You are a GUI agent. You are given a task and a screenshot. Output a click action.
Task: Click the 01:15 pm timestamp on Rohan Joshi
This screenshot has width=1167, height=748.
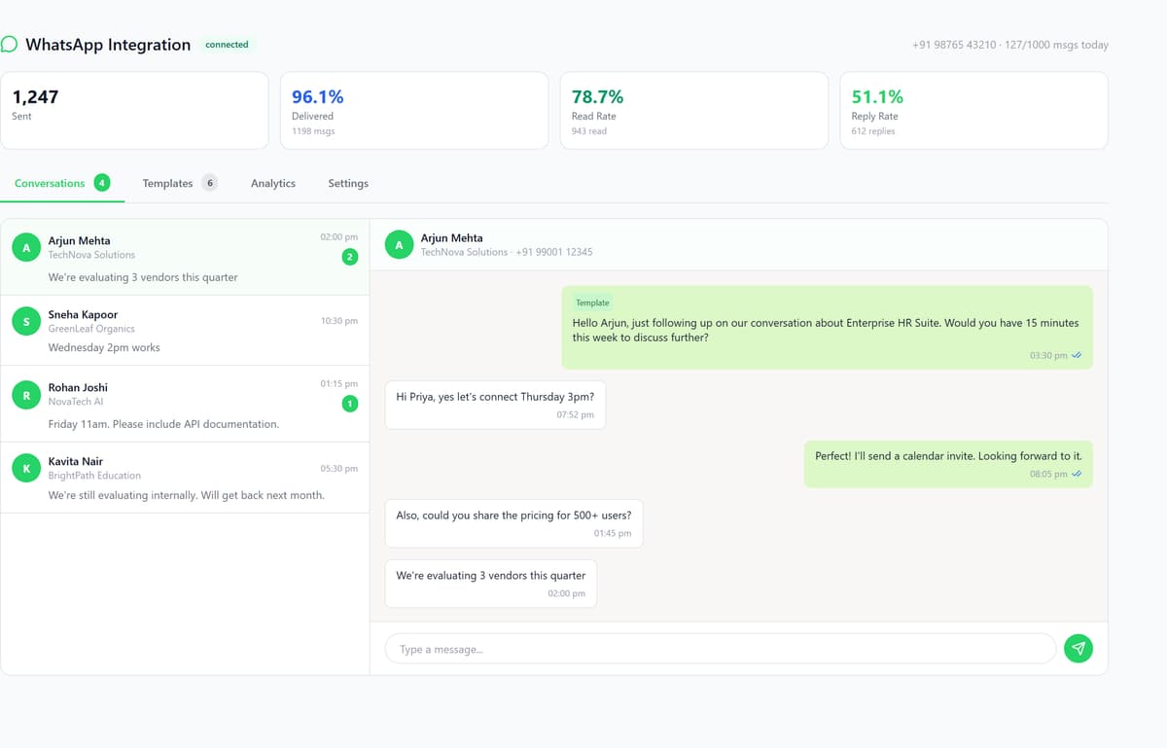[x=339, y=384]
